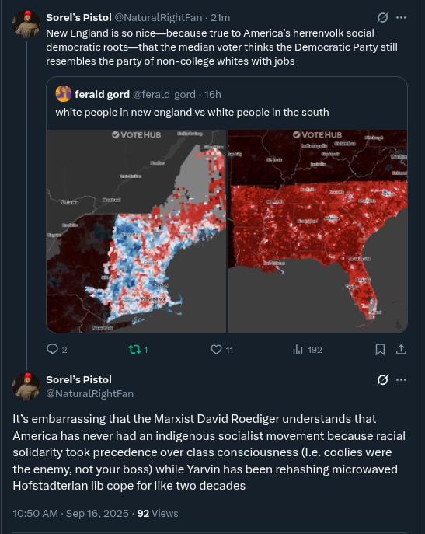Click the share upload icon
The image size is (425, 534).
(x=401, y=350)
